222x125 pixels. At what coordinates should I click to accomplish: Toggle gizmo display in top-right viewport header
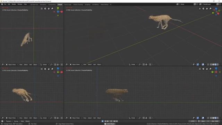pyautogui.click(x=198, y=65)
